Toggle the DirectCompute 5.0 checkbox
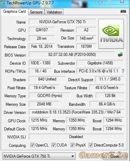Viewport: 130px width, 161px height. 91,145
